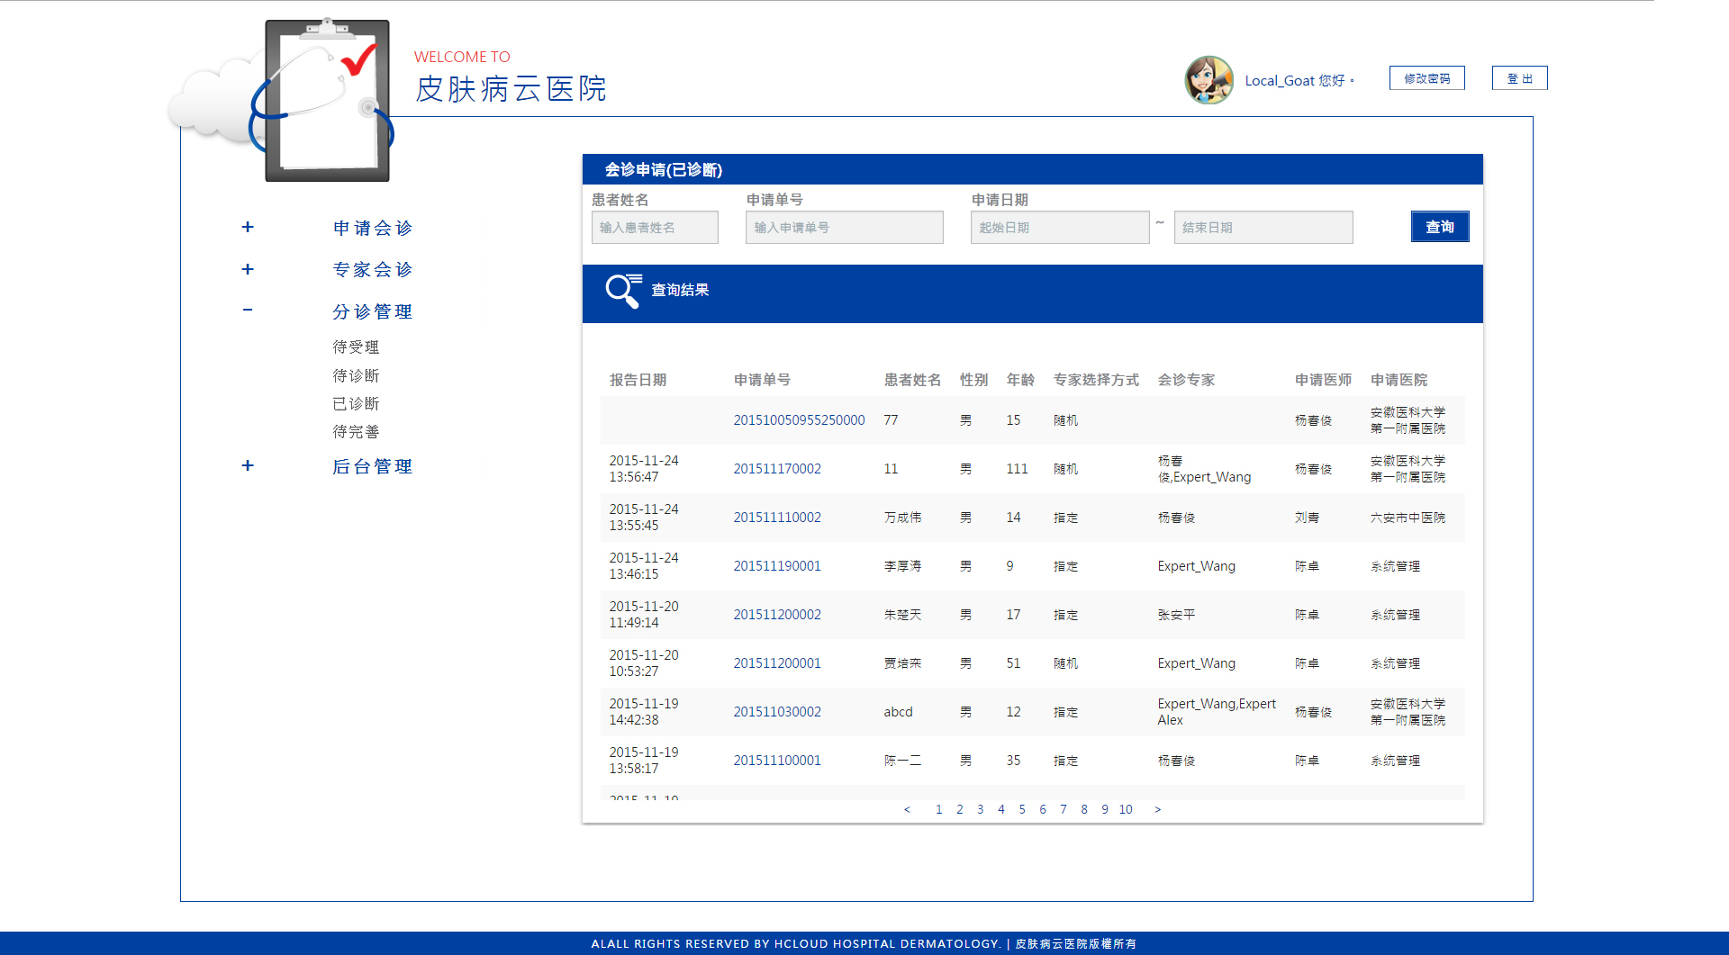Viewport: 1729px width, 955px height.
Task: Go to results page 4
Action: 1001,809
